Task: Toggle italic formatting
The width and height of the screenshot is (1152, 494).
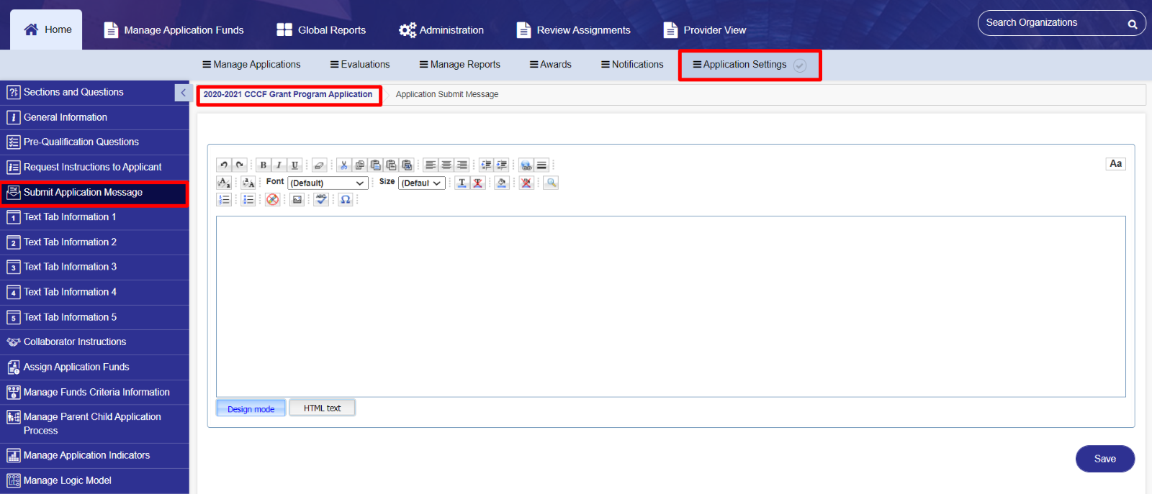Action: tap(279, 165)
